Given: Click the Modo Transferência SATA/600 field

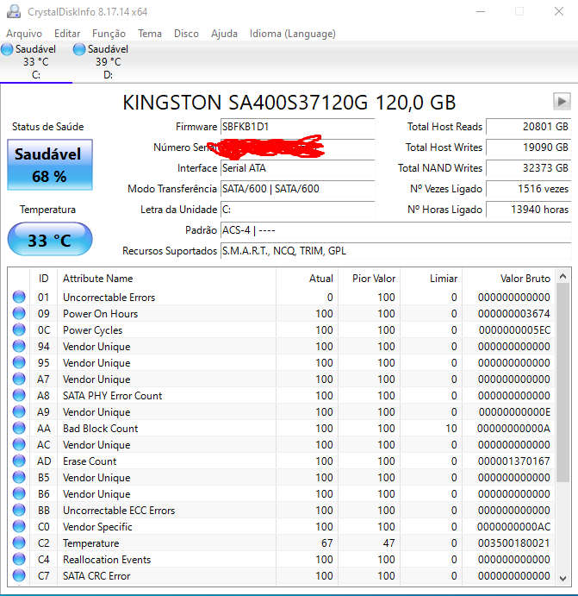Looking at the screenshot, I should [297, 189].
